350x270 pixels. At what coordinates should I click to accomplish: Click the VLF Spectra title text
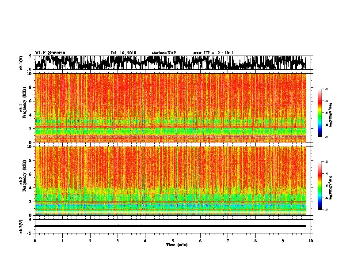pos(50,53)
